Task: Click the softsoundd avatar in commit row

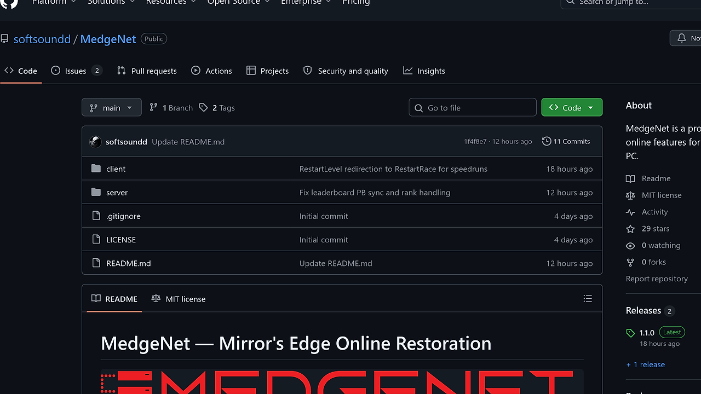Action: pos(95,141)
